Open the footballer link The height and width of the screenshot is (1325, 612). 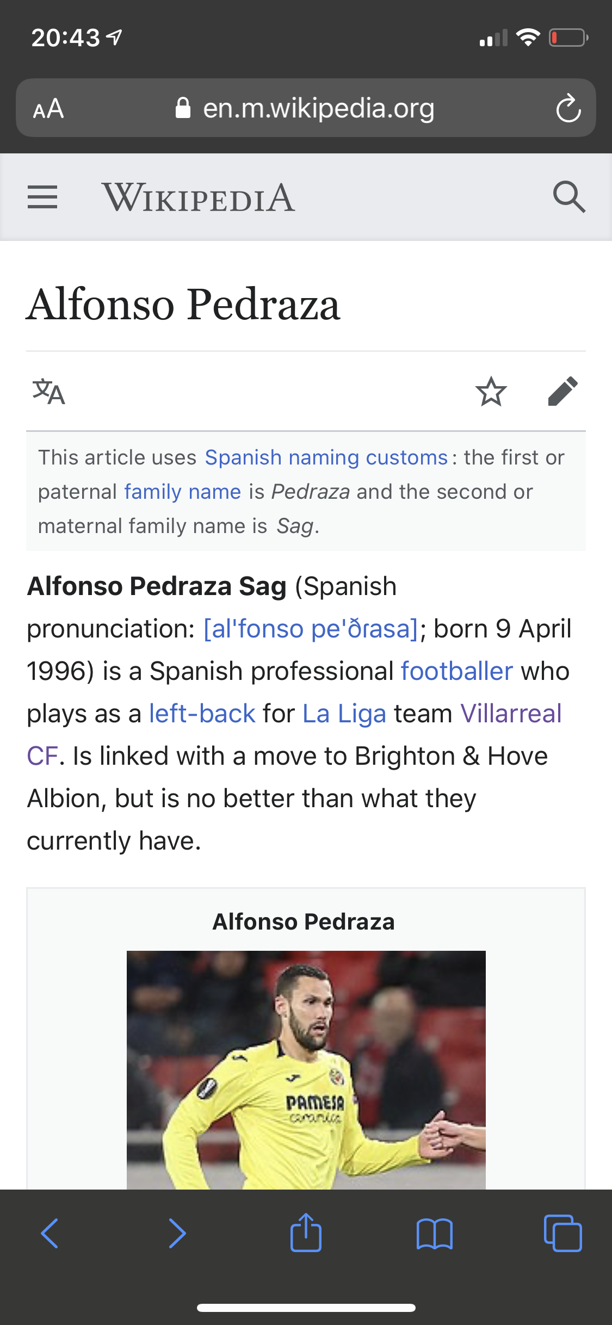pos(457,671)
